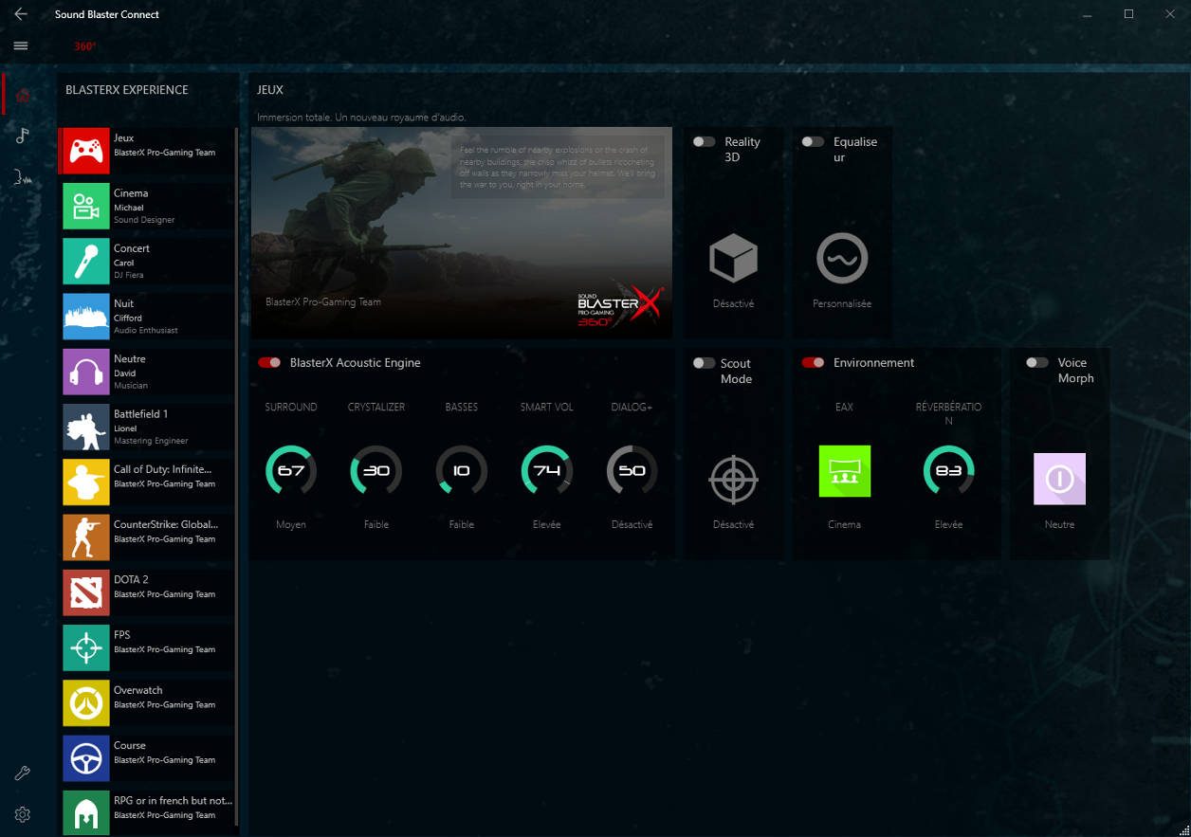Toggle the Reality 3D switch
1191x837 pixels.
[704, 142]
